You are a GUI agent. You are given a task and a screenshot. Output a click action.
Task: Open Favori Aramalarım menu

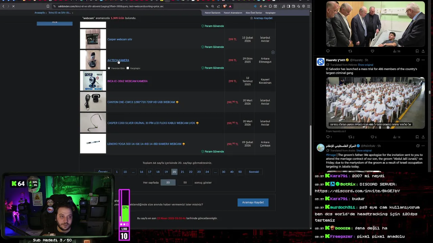point(233,13)
